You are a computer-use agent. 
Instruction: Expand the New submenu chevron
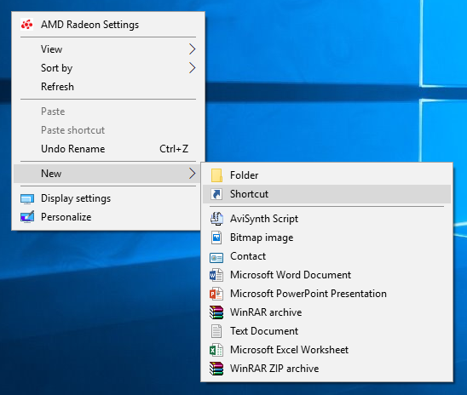coord(193,174)
